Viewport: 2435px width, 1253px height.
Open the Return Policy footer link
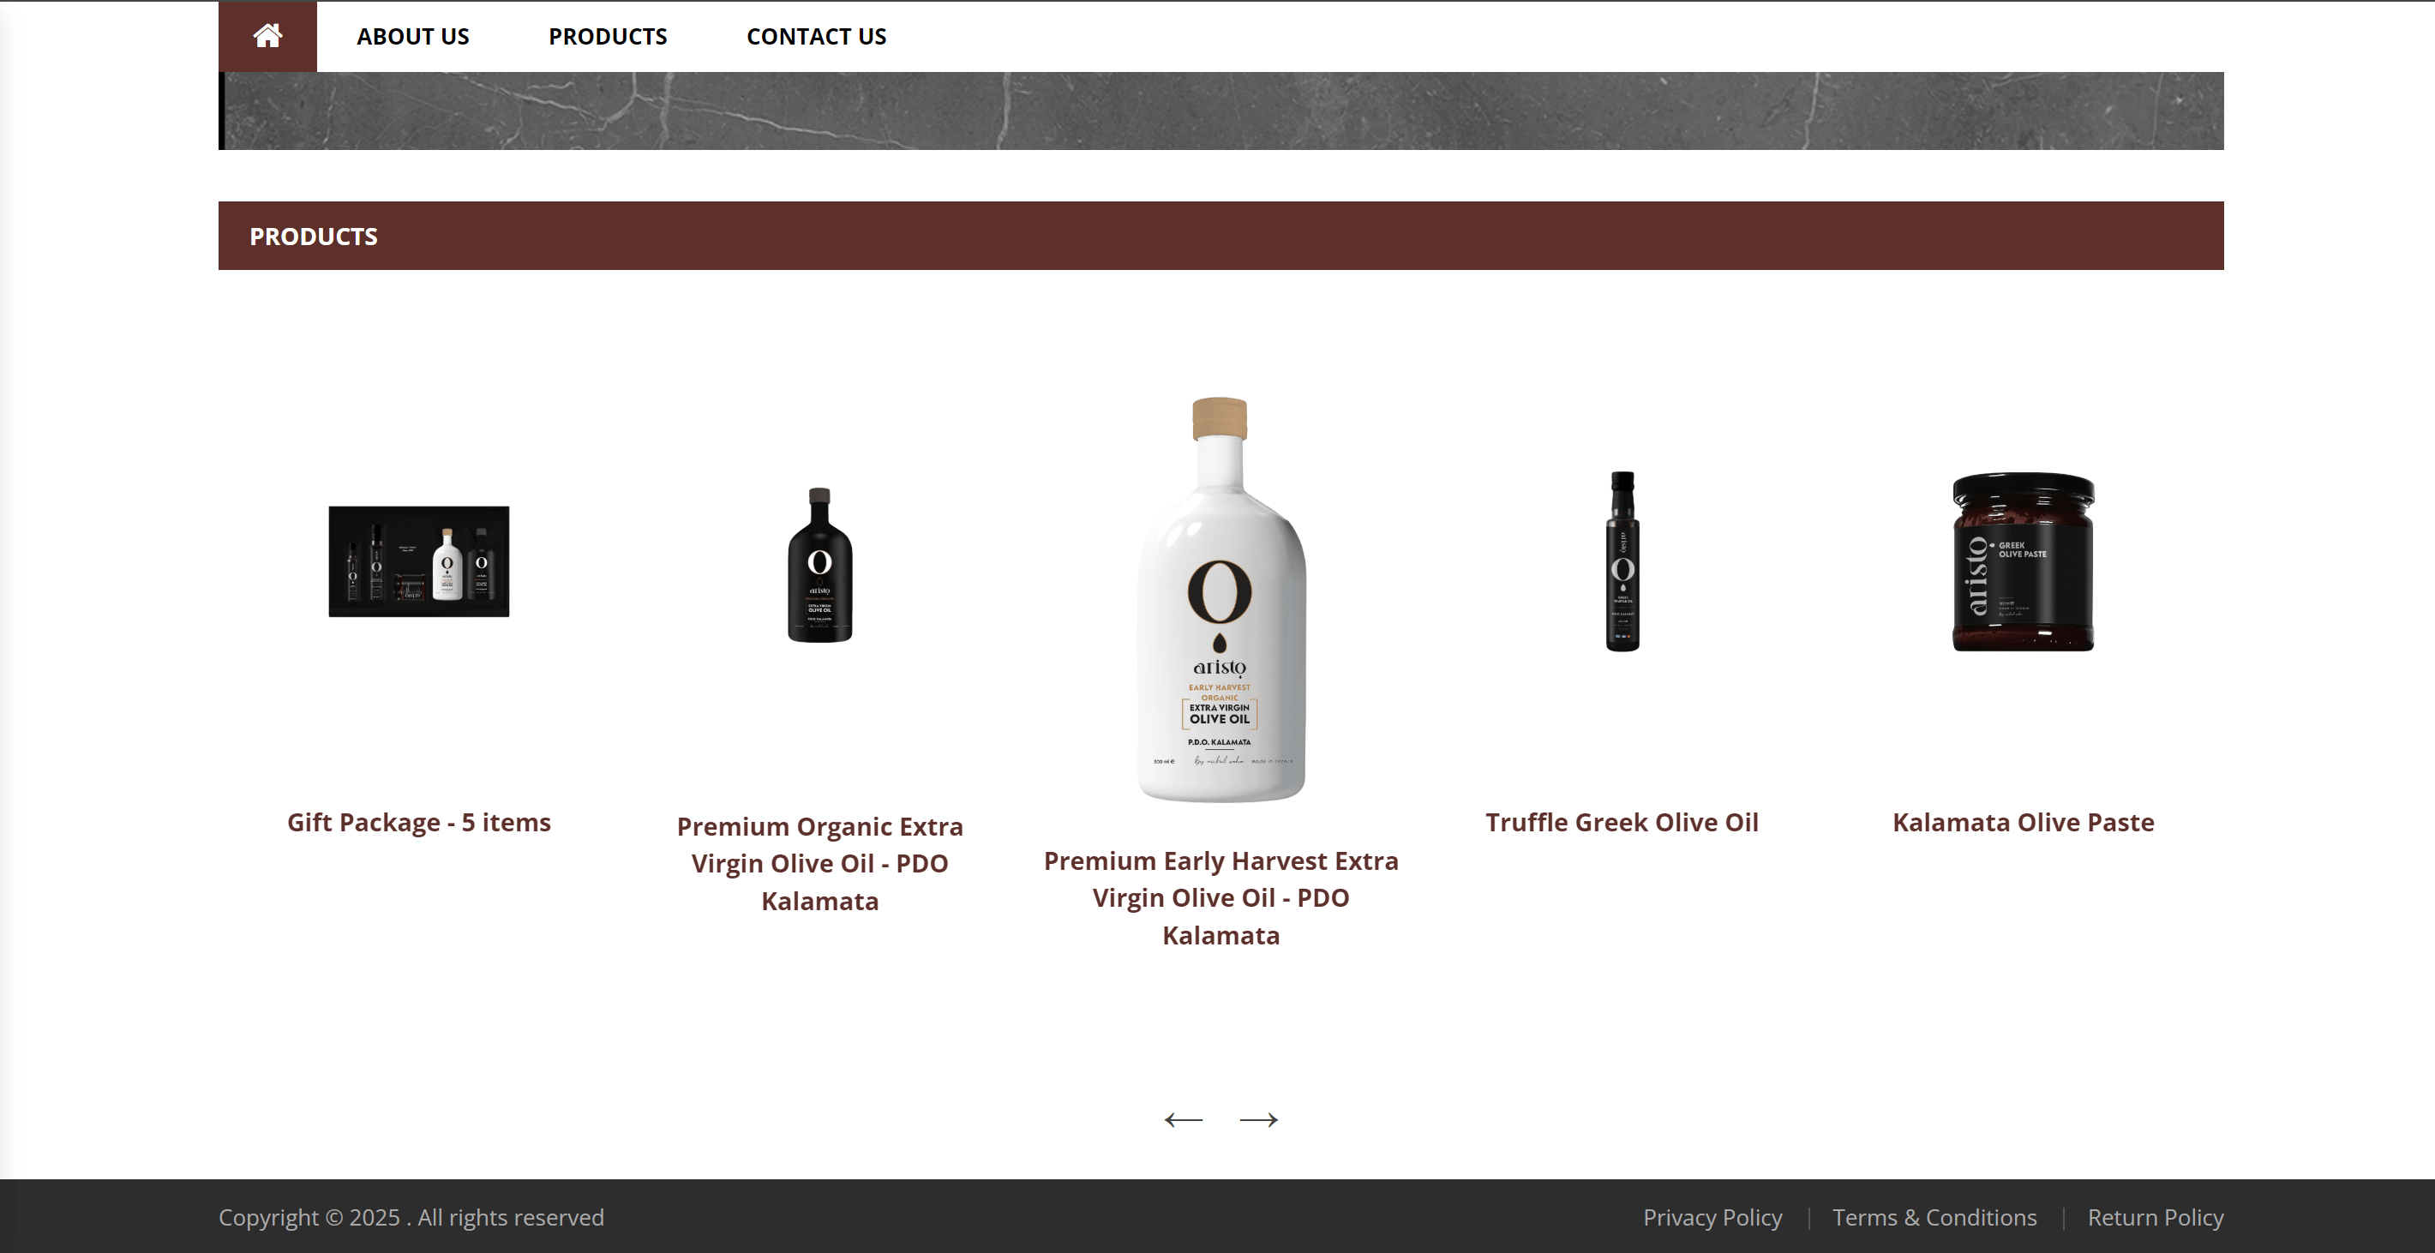tap(2156, 1217)
